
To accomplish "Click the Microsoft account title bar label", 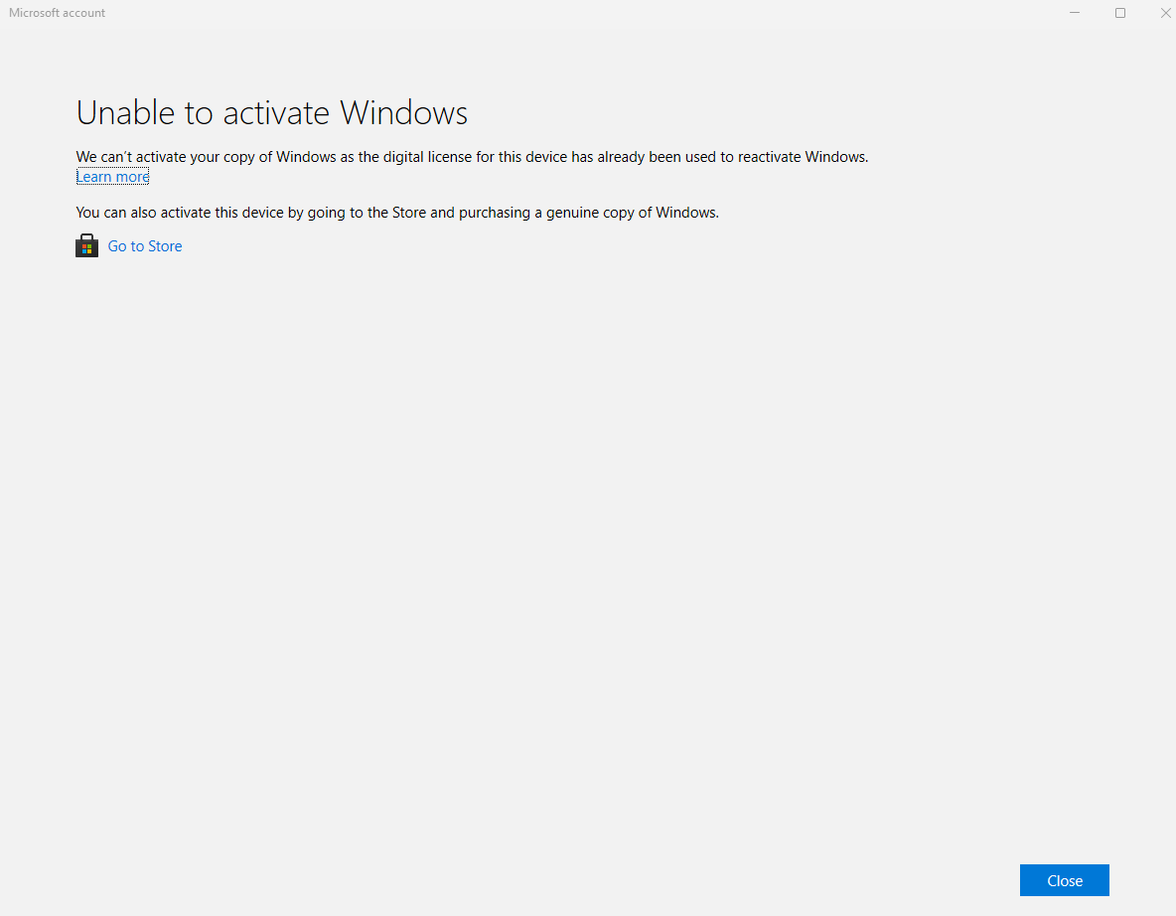I will tap(57, 13).
